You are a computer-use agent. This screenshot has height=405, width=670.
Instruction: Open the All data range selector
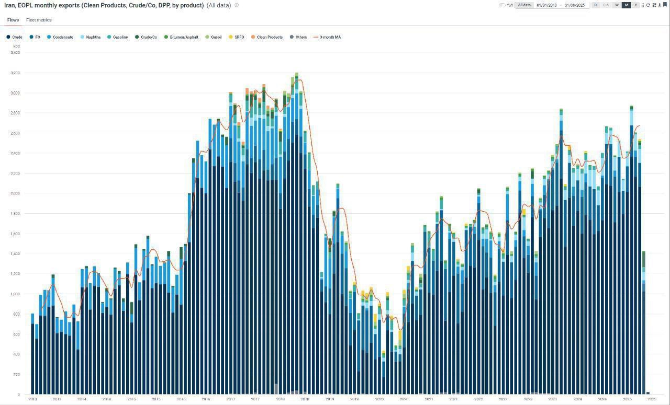click(524, 5)
